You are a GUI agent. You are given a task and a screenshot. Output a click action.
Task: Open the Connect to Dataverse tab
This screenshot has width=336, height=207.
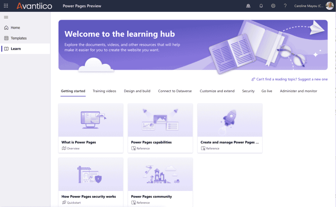(175, 91)
